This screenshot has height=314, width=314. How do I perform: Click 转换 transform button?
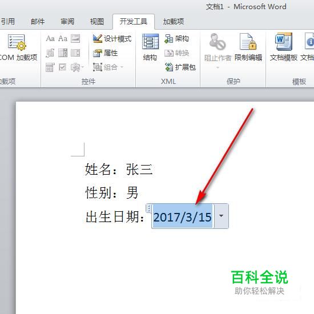pyautogui.click(x=176, y=53)
